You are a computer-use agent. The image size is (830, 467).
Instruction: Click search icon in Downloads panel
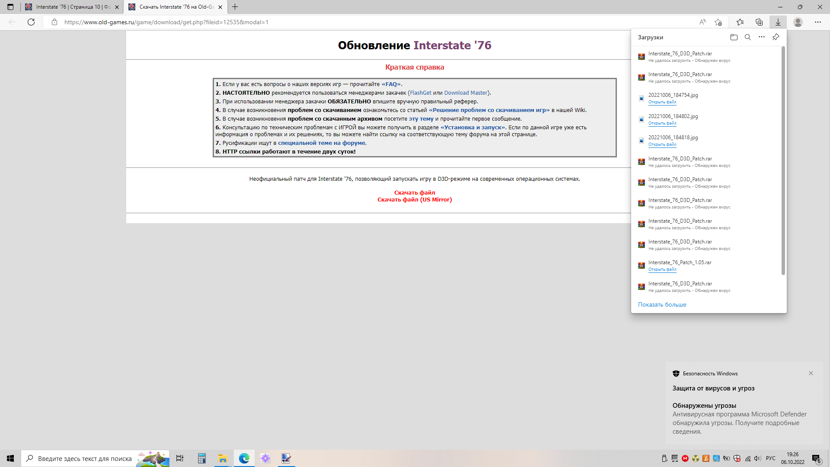(747, 37)
